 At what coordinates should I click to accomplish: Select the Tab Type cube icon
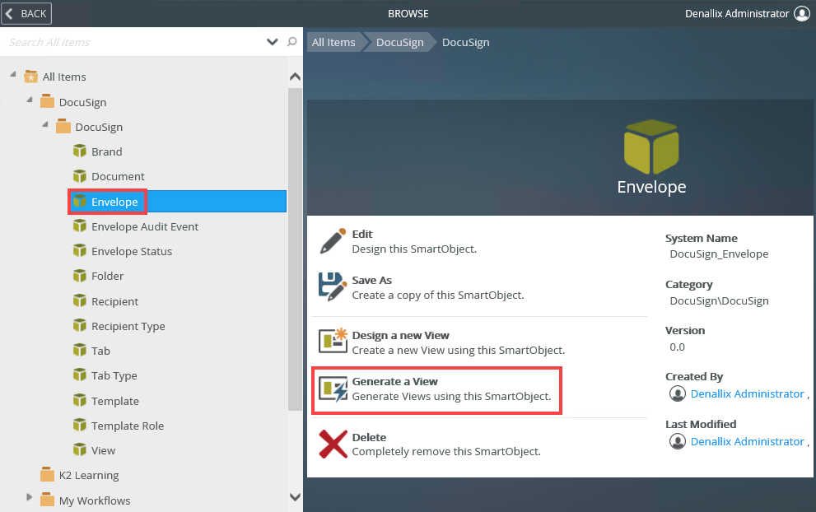click(80, 375)
